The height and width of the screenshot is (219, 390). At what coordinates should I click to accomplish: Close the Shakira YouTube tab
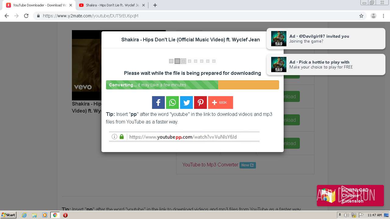(x=144, y=5)
